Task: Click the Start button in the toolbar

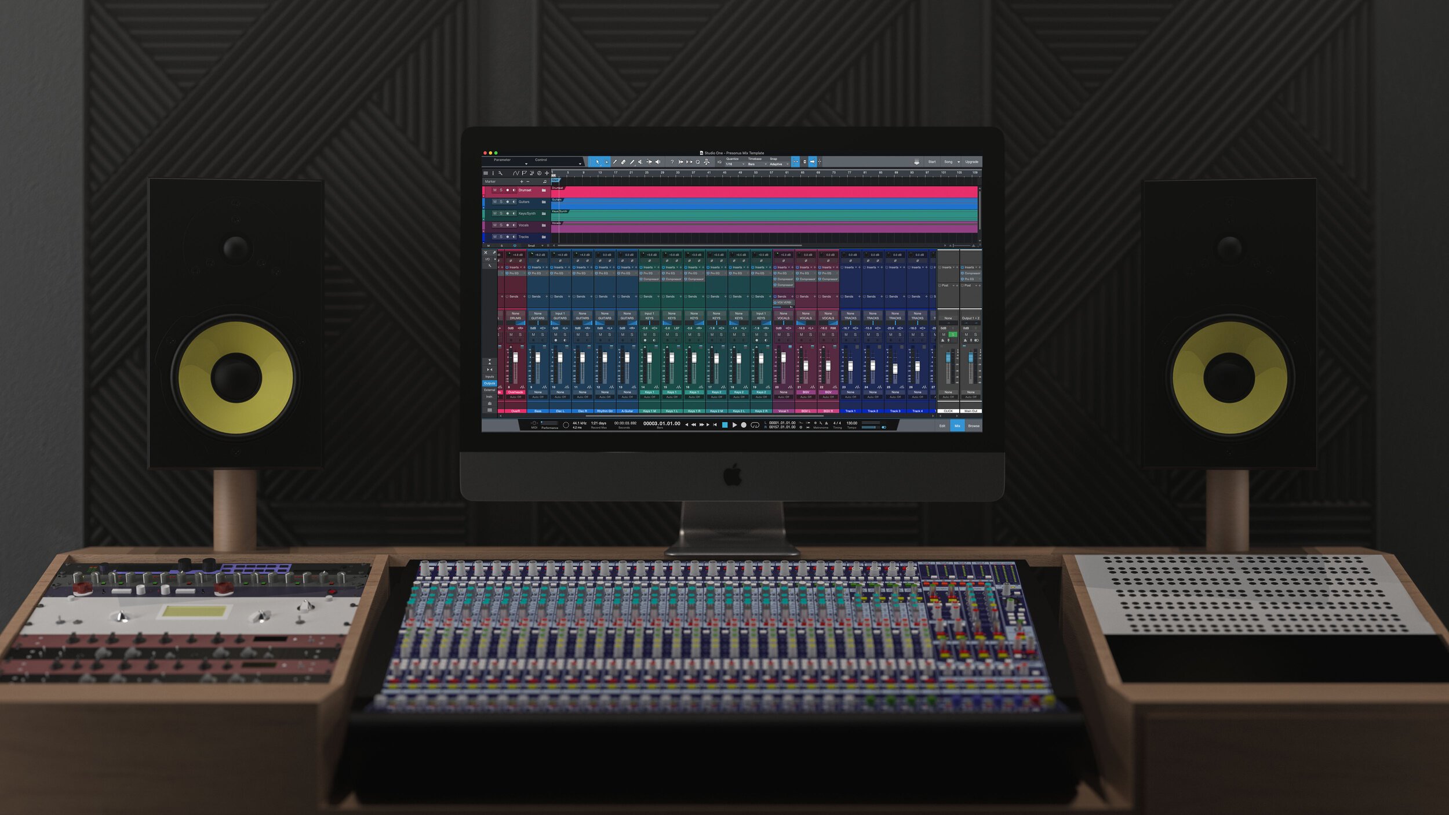Action: [932, 162]
